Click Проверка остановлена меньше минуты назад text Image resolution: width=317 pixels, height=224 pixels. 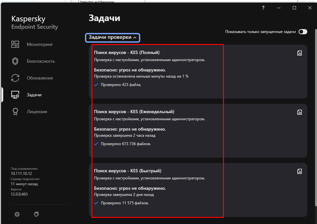141,76
